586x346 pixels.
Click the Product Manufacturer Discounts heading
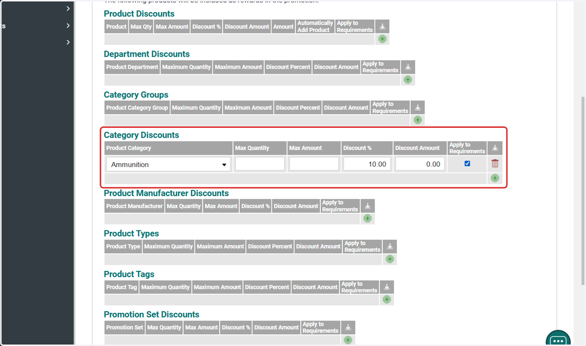tap(167, 193)
